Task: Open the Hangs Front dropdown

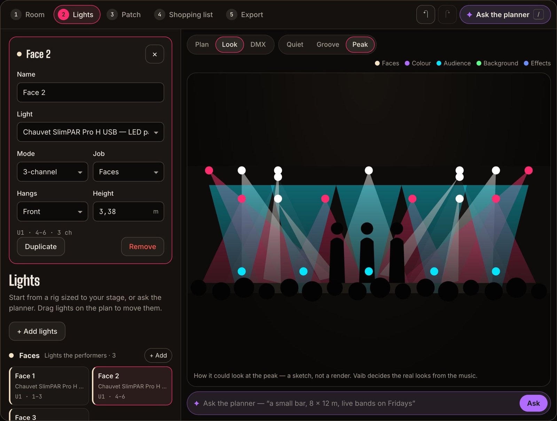Action: click(x=53, y=211)
